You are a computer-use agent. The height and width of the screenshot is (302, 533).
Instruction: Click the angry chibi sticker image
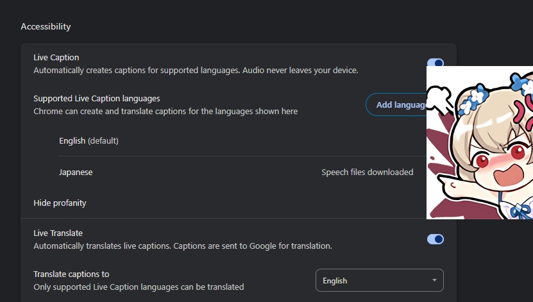480,143
